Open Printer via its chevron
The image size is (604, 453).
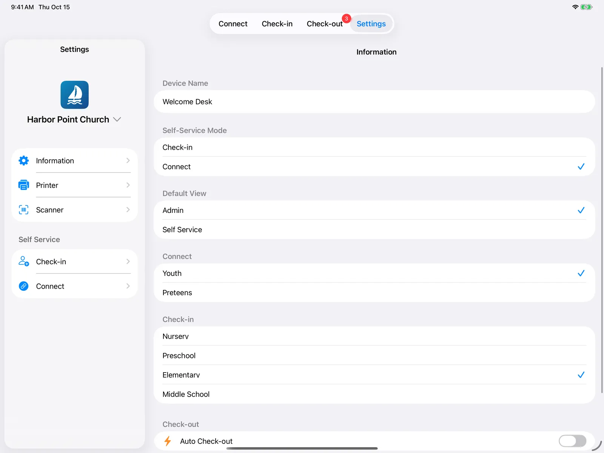coord(128,185)
